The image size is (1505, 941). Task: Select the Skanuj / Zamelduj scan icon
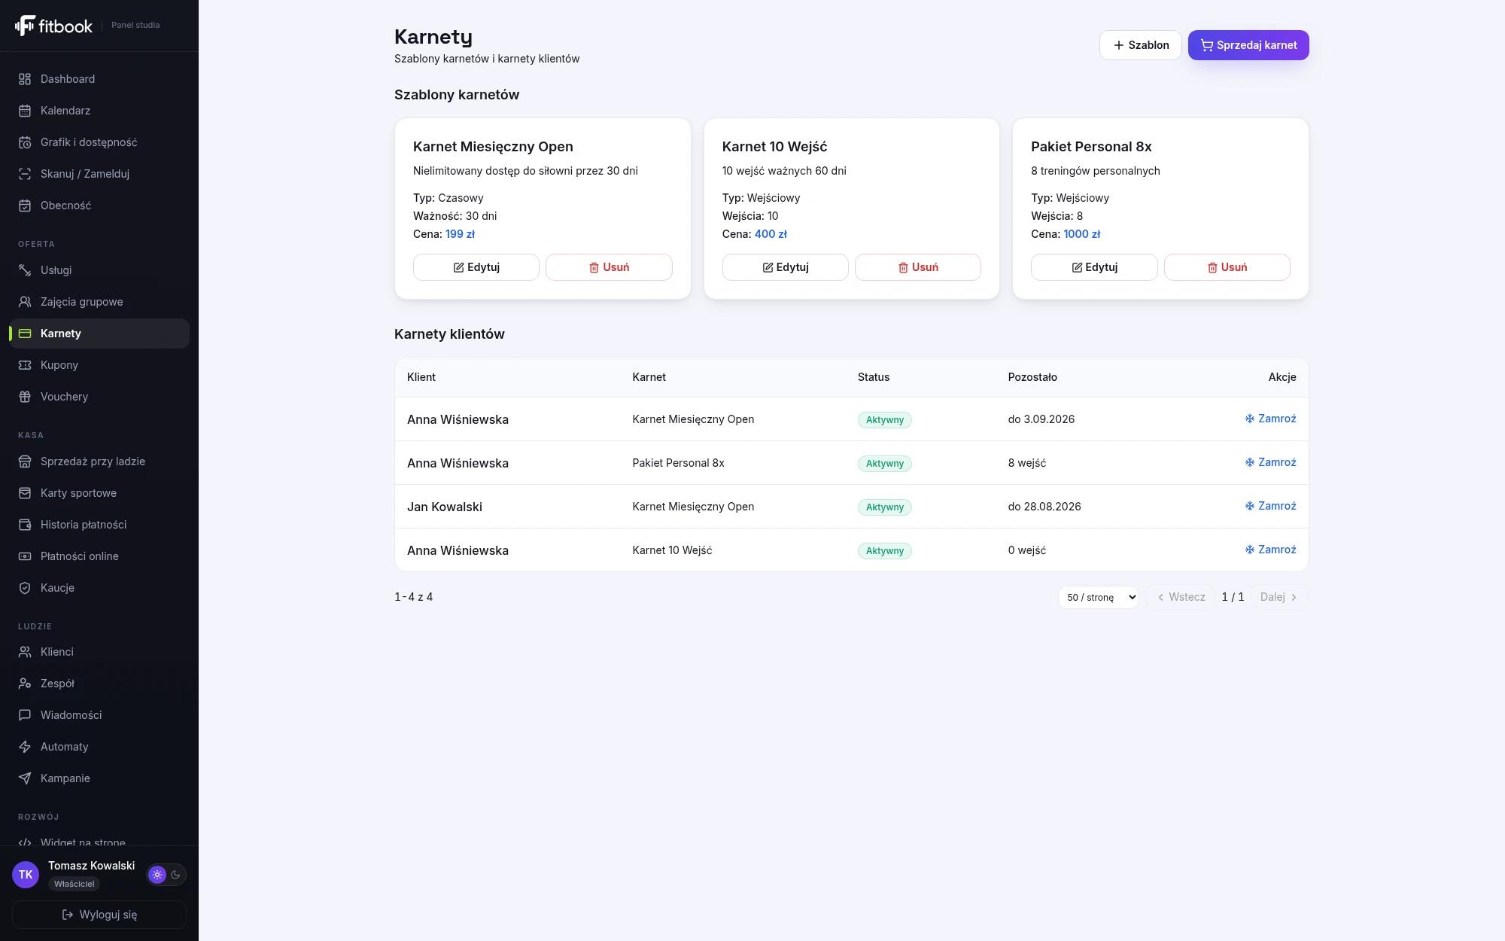point(25,174)
